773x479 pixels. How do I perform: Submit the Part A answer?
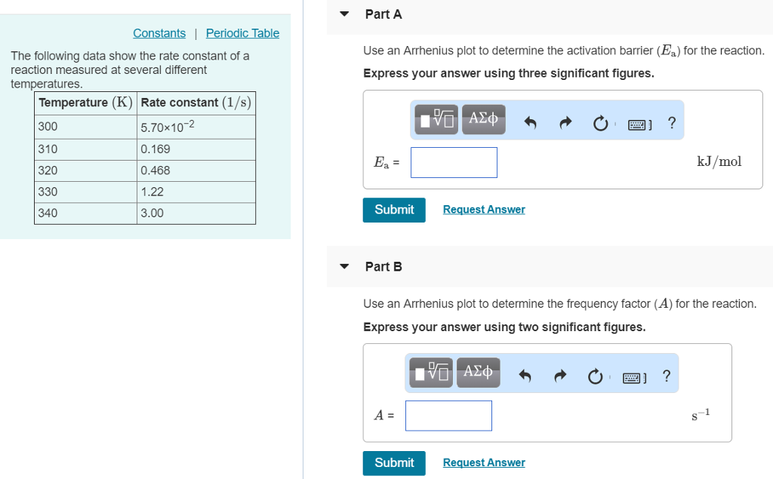point(393,210)
